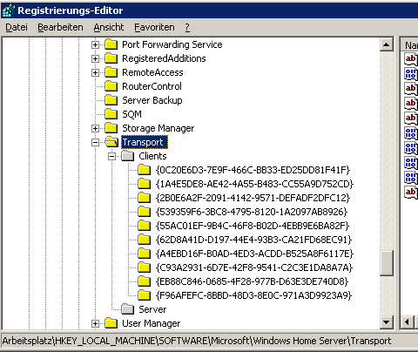Expand the Port Forwarding Service key
The height and width of the screenshot is (352, 418).
95,44
